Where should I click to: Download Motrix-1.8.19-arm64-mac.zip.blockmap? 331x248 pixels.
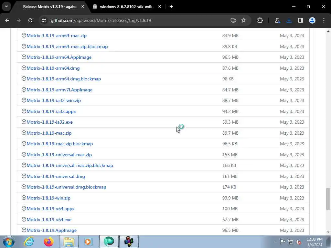pos(67,46)
